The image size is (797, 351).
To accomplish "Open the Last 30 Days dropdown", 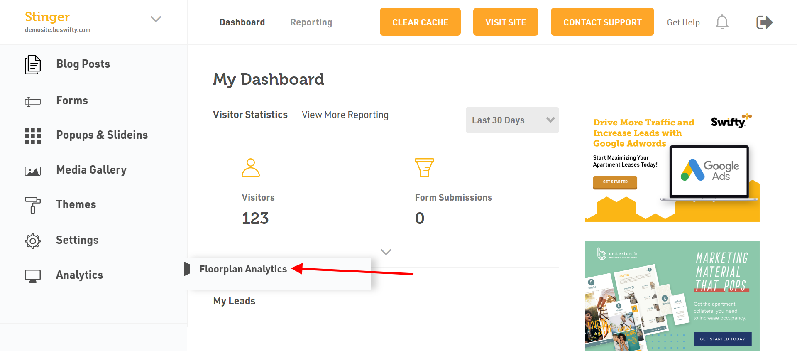I will [512, 120].
